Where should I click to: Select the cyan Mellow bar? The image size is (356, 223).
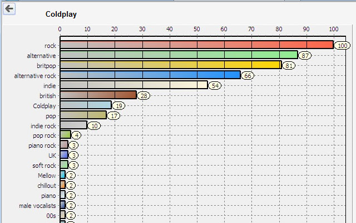(x=63, y=174)
